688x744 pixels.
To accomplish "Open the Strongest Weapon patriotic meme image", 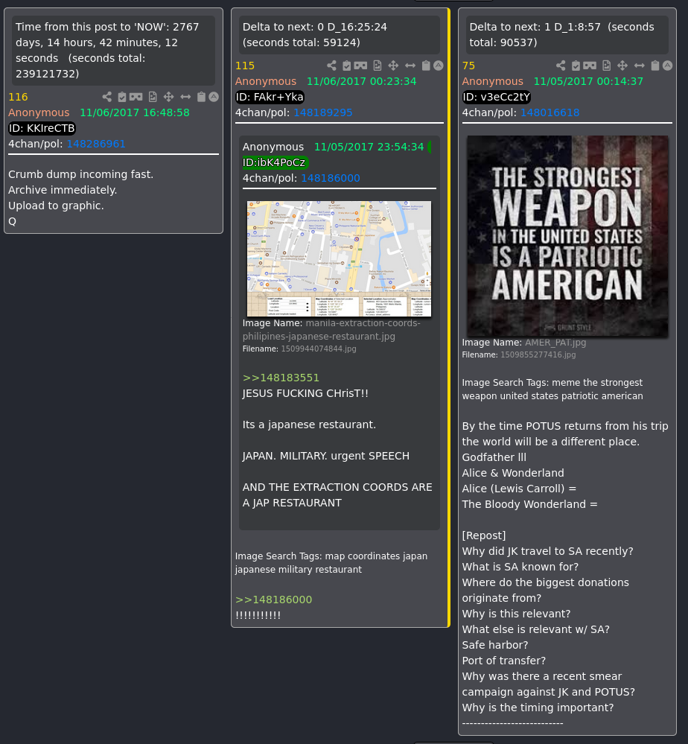I will (567, 236).
